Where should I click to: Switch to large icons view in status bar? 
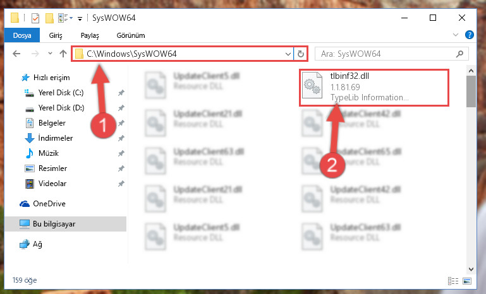click(467, 281)
